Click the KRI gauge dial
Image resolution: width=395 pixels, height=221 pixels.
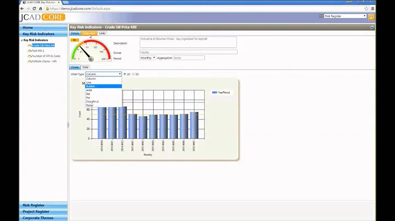91,50
